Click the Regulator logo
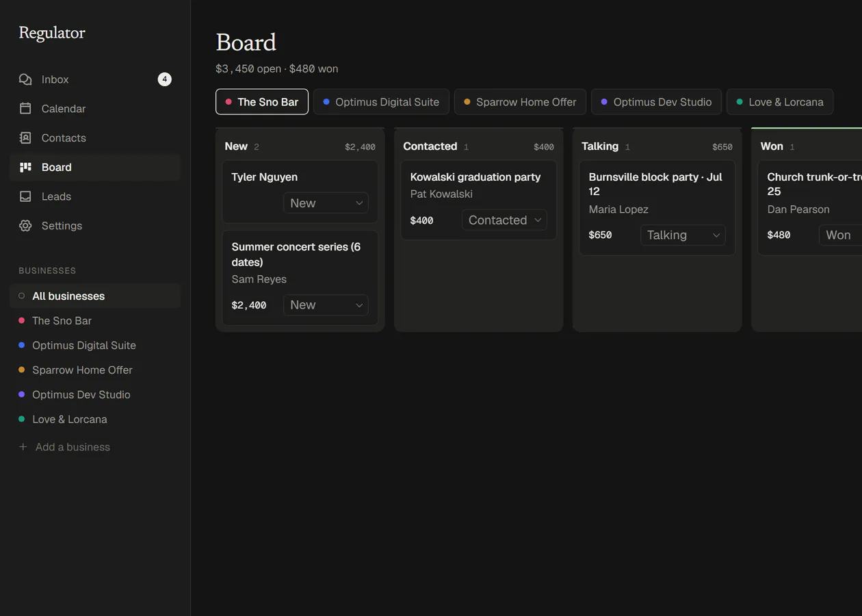The height and width of the screenshot is (616, 862). tap(52, 33)
